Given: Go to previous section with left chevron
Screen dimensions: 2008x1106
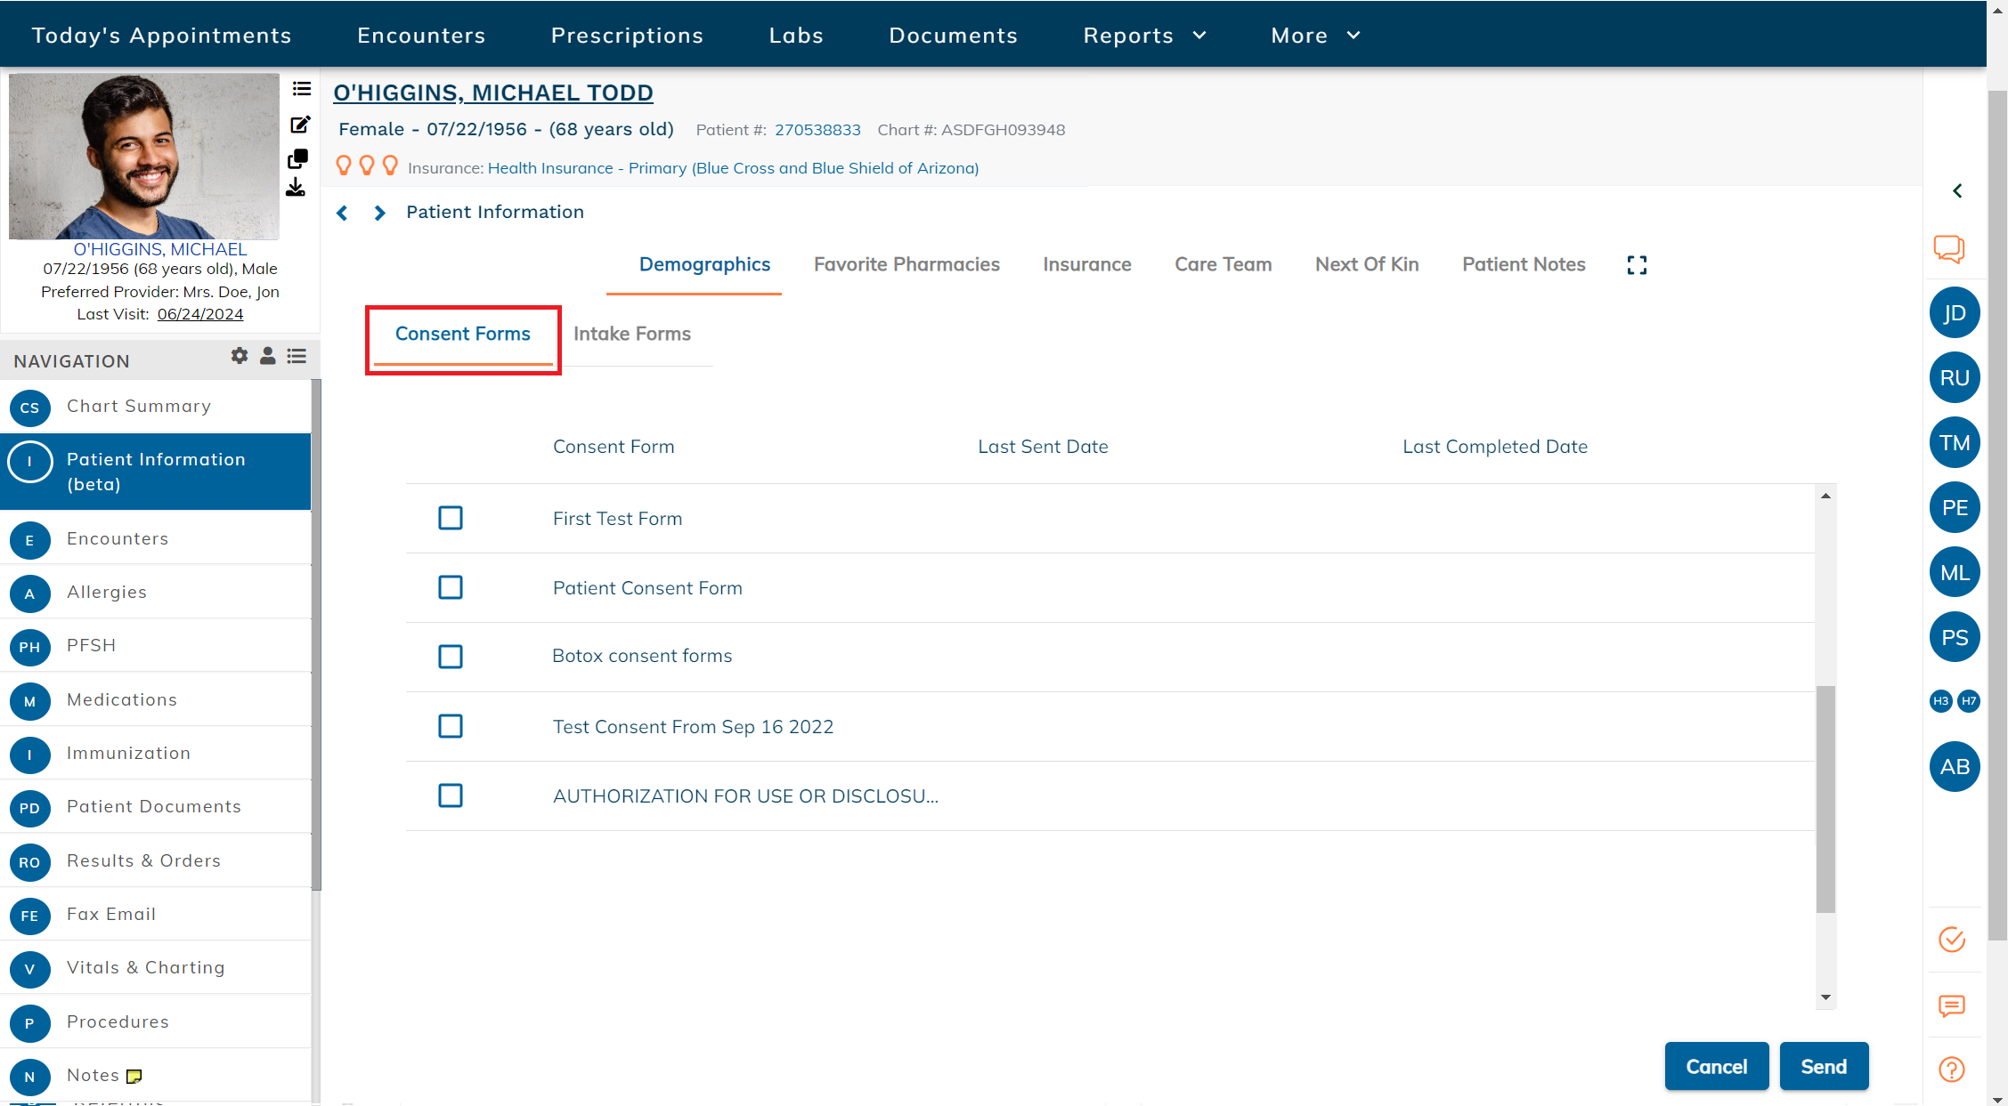Looking at the screenshot, I should click(x=342, y=213).
